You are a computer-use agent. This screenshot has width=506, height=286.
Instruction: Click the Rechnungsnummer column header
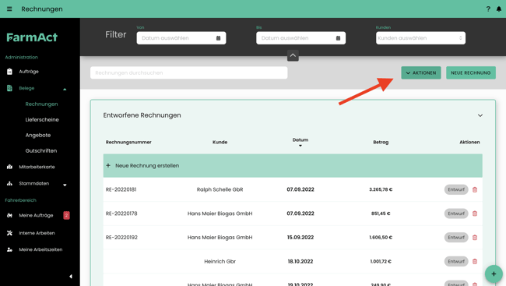click(128, 142)
